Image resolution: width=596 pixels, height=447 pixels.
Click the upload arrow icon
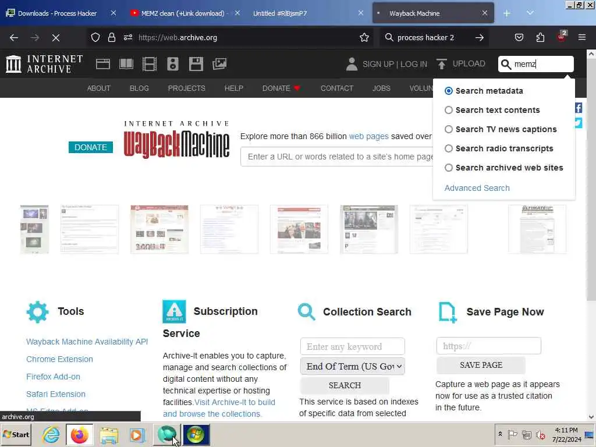pos(441,64)
